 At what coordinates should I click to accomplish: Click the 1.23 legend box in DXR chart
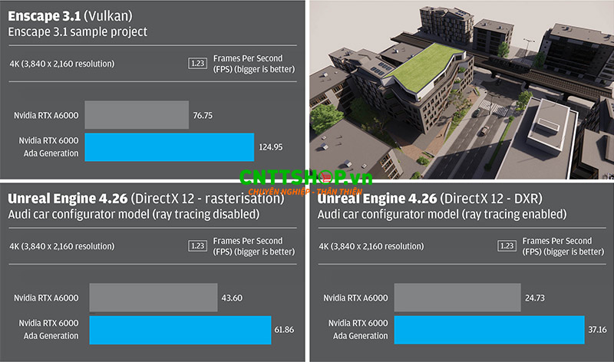point(507,245)
